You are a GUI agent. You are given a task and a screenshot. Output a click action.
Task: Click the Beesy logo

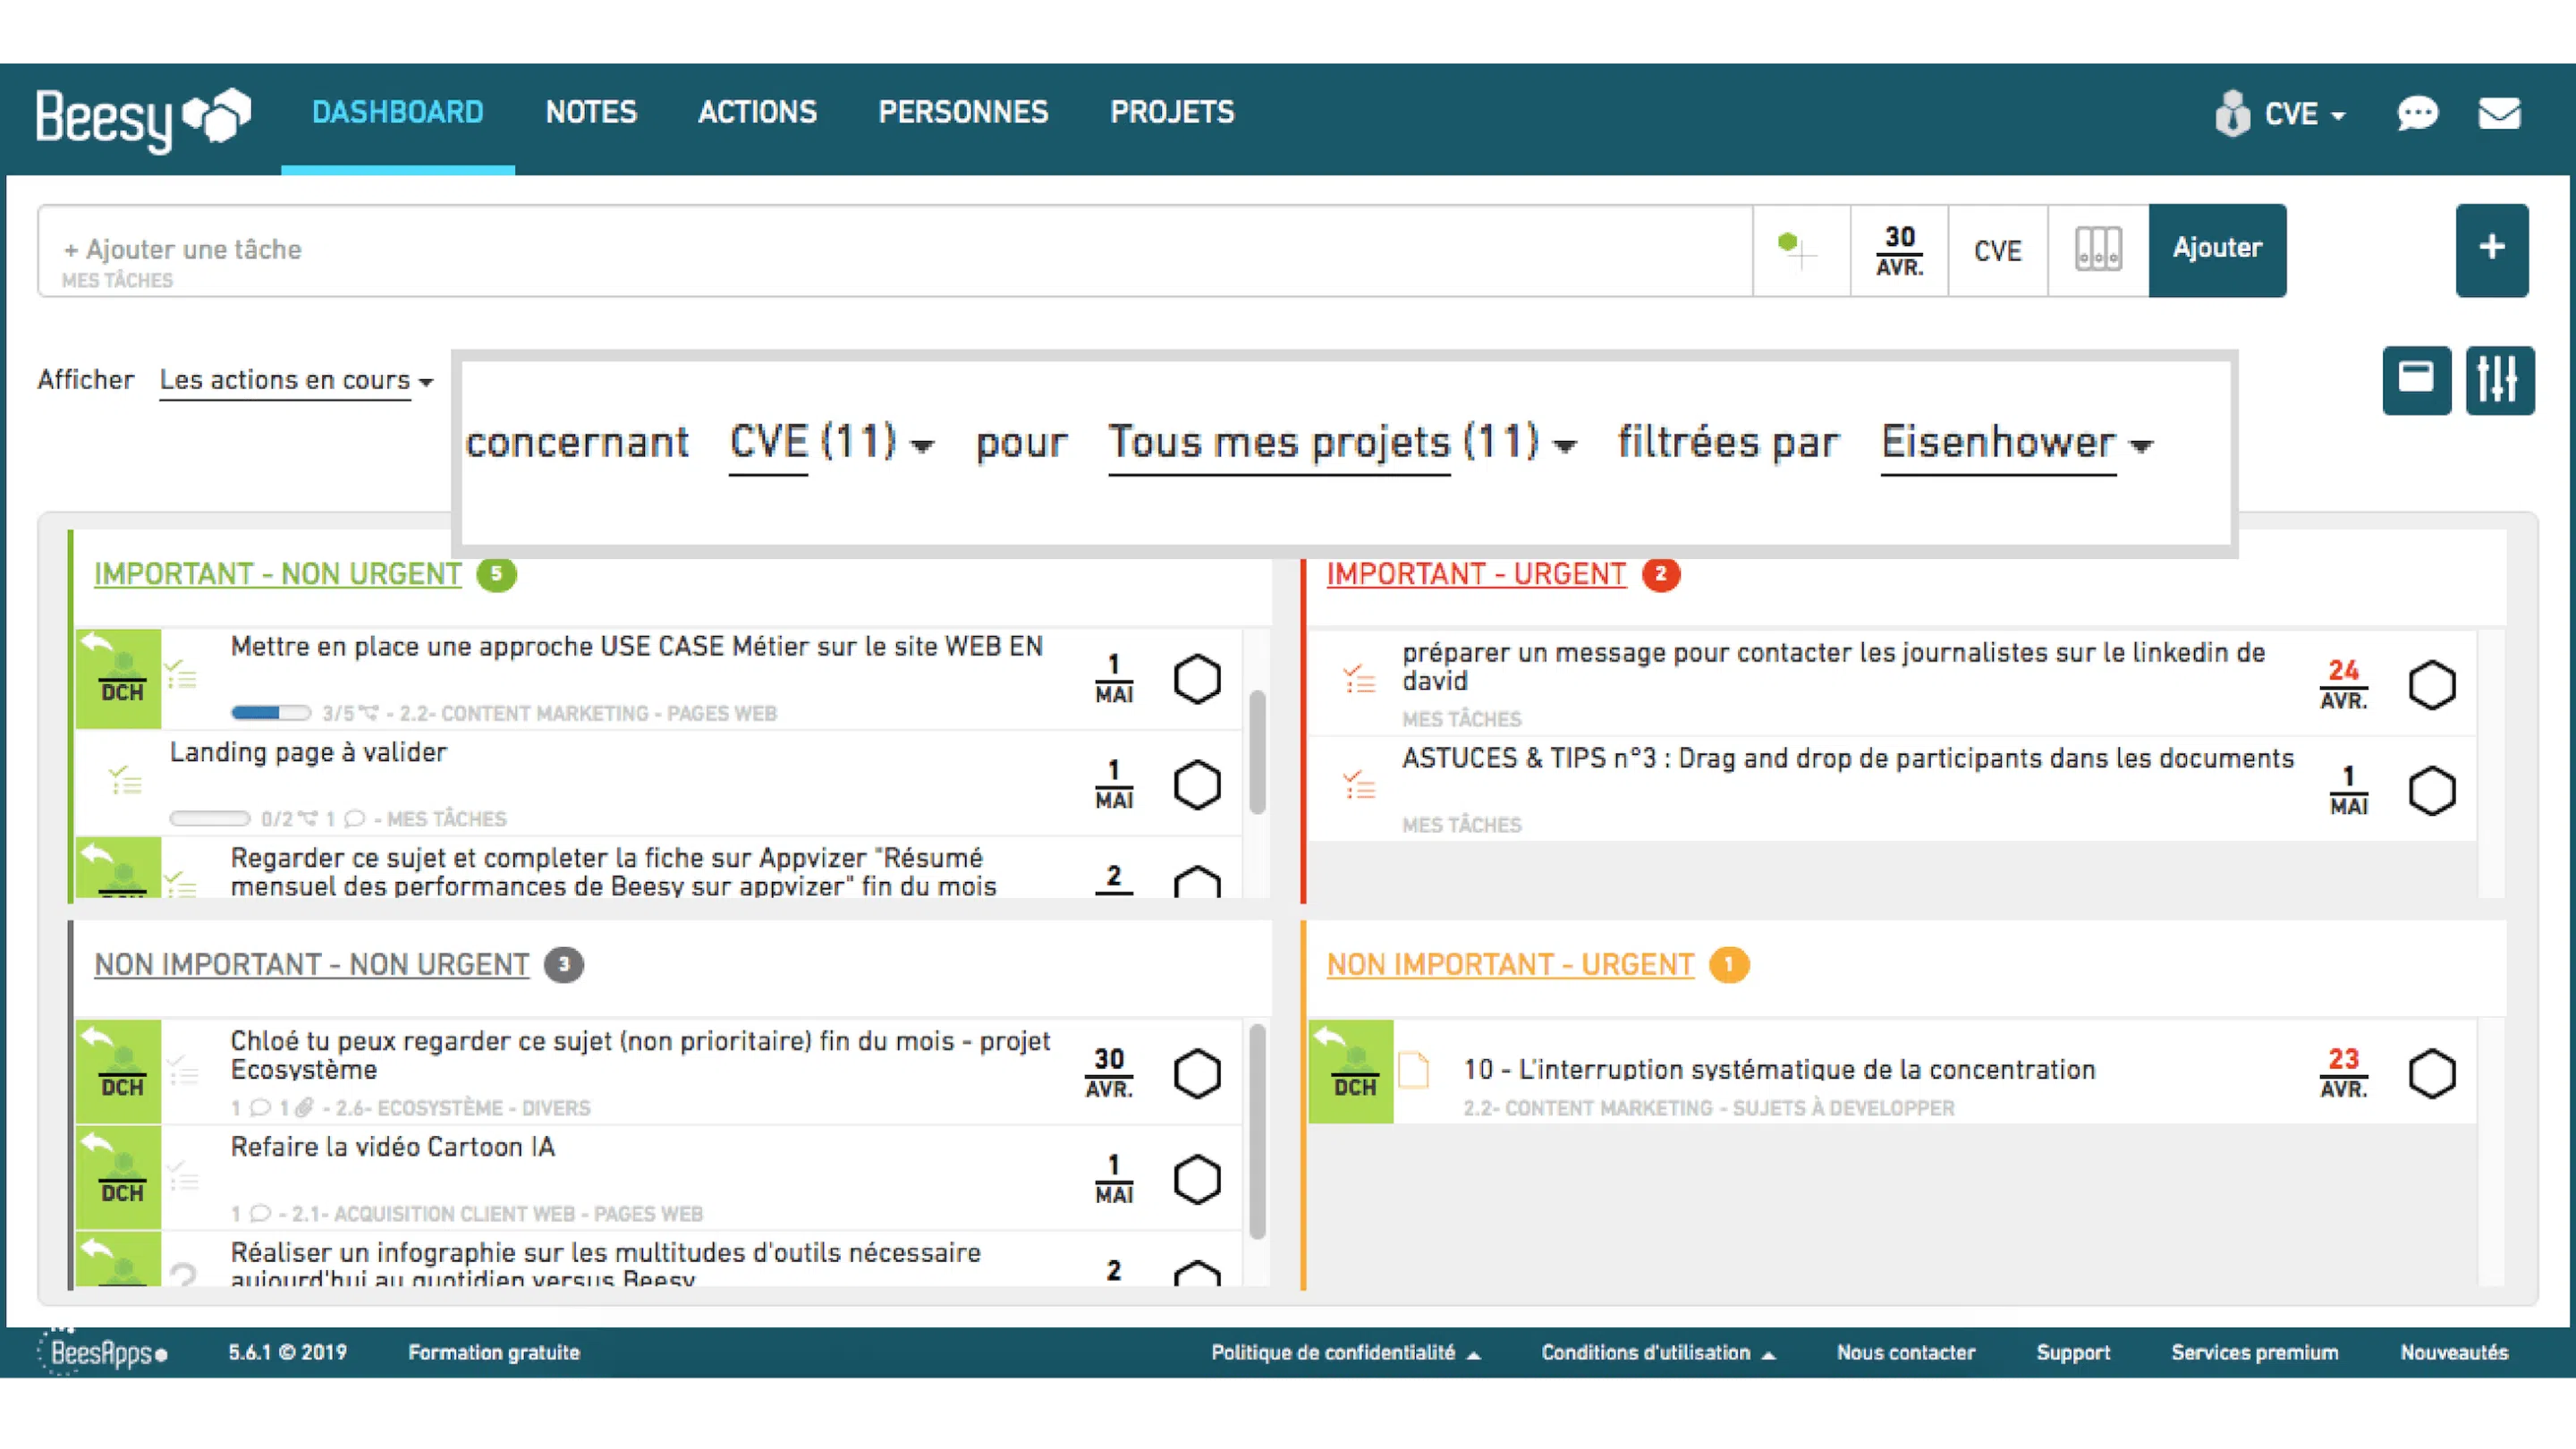(x=143, y=117)
